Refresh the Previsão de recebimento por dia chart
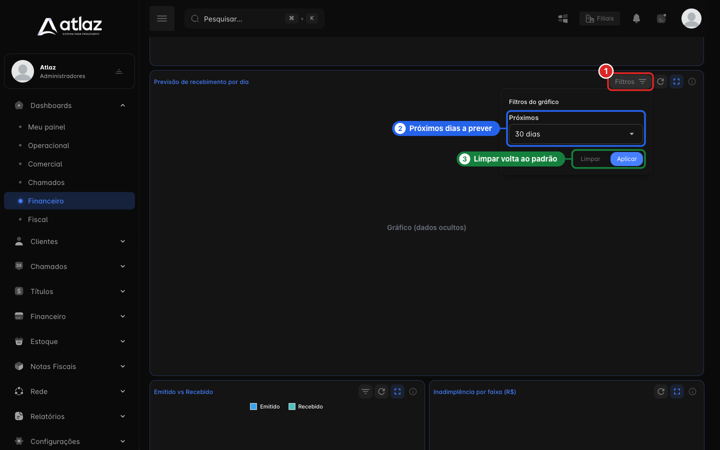Viewport: 720px width, 450px height. coord(660,81)
